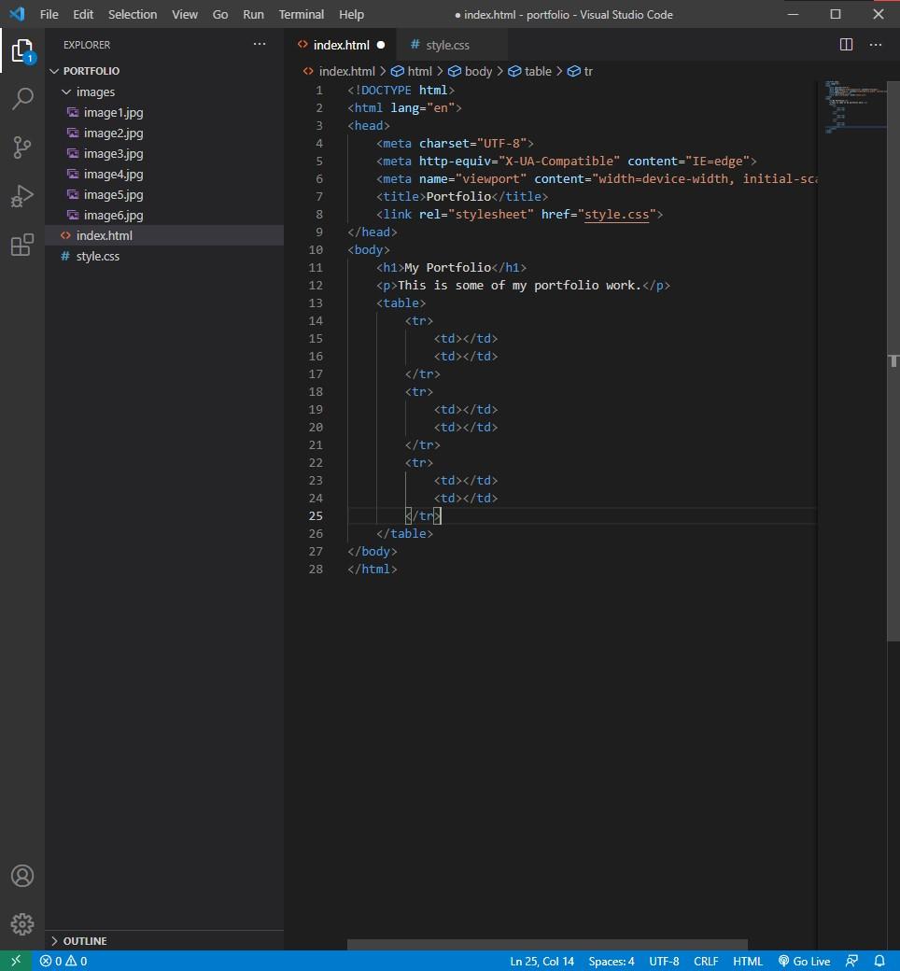Open the Accounts menu icon
The height and width of the screenshot is (971, 900).
(22, 876)
